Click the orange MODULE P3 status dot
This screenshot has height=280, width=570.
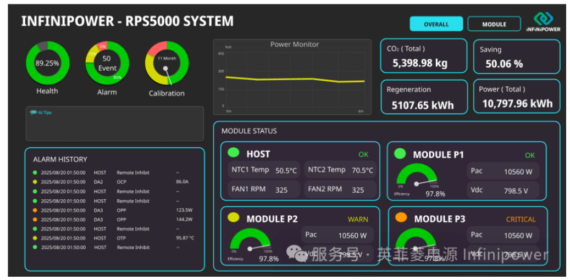click(x=401, y=218)
